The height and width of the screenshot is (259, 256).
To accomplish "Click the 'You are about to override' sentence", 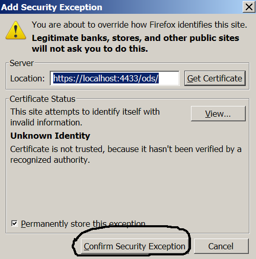I will coord(139,25).
